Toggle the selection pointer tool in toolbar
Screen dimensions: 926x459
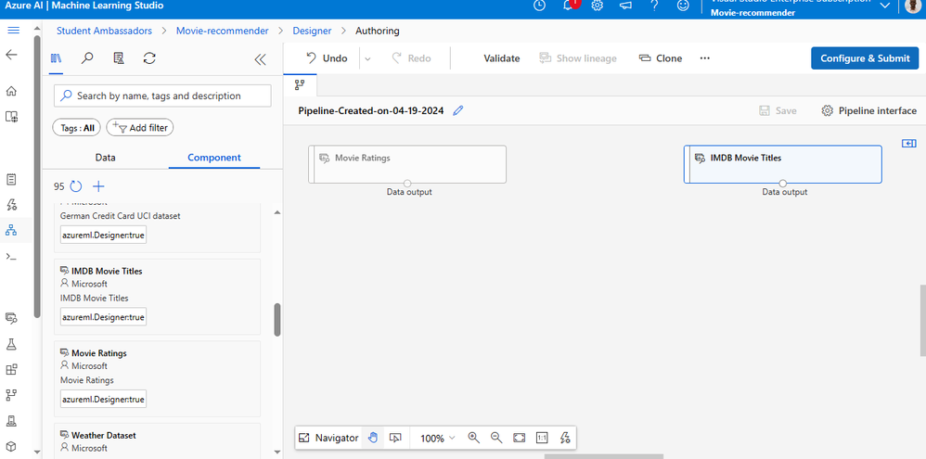(x=395, y=438)
